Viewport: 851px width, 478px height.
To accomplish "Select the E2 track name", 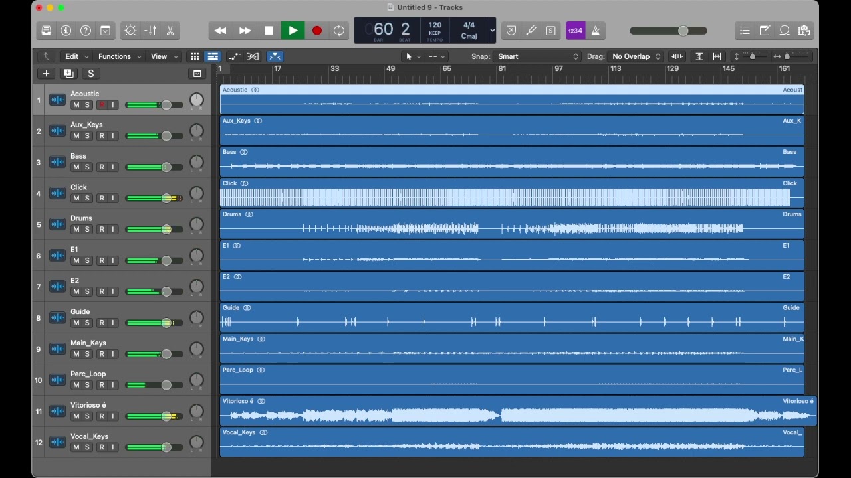I will (74, 280).
